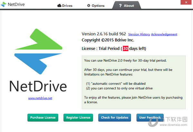This screenshot has height=132, width=193.
Task: Close the NetDrive window
Action: [x=186, y=2]
